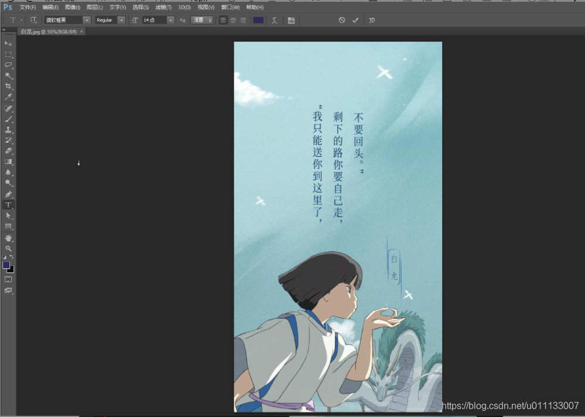
Task: Select the Dodge tool
Action: click(x=8, y=183)
